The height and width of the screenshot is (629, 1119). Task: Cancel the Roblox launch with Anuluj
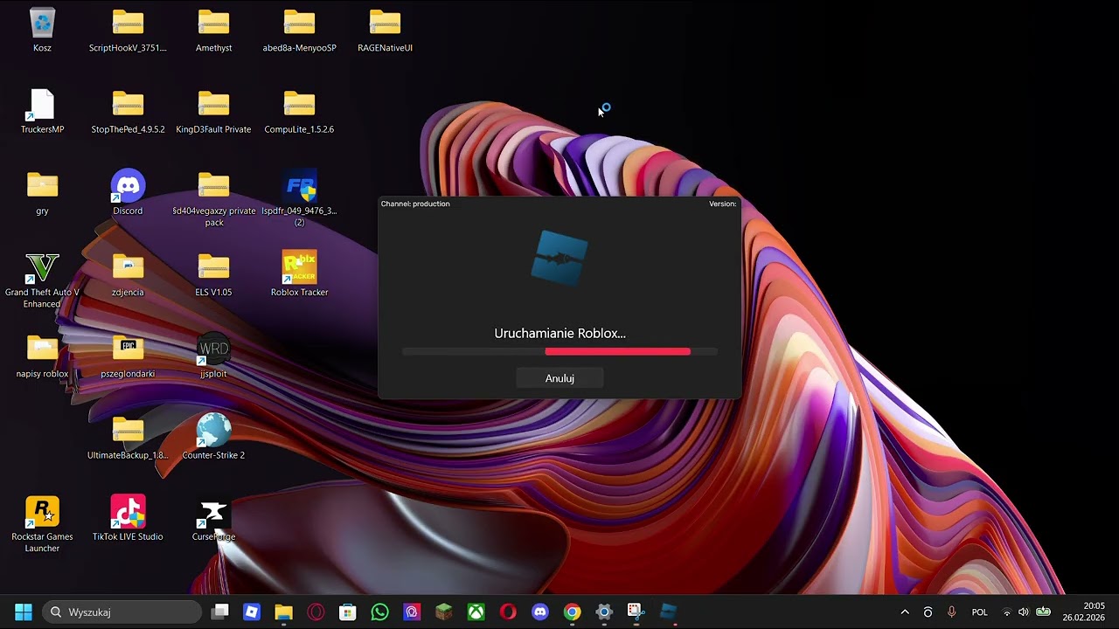click(x=559, y=378)
